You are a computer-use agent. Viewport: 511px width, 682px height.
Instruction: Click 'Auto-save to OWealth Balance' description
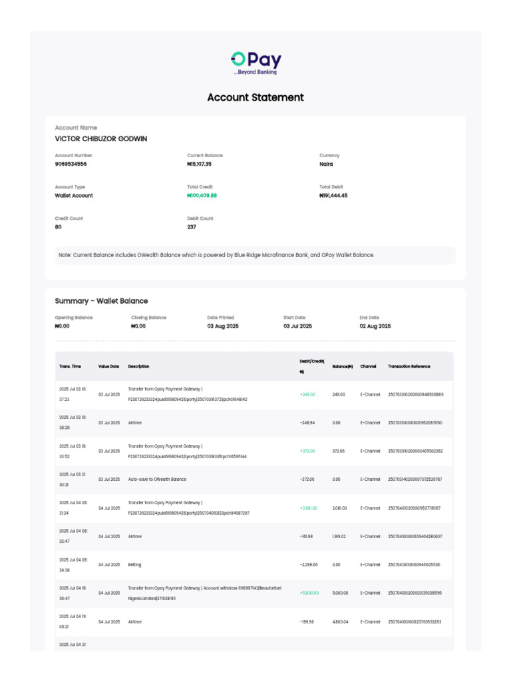coord(157,480)
